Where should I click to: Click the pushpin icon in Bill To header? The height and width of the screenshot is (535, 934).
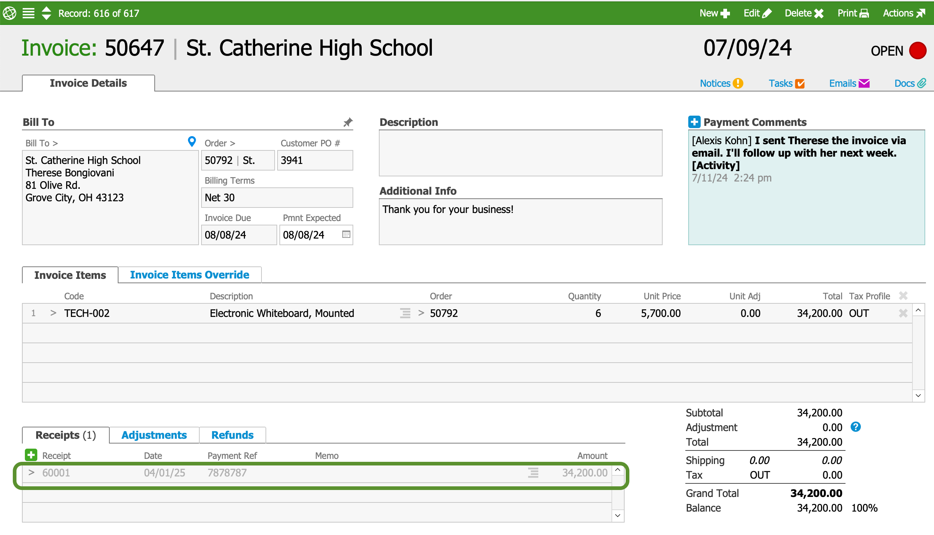pos(348,122)
